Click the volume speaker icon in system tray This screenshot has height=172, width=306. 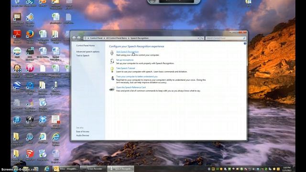pos(254,169)
